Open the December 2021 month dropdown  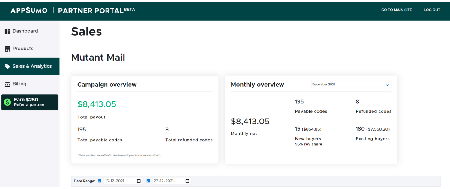pyautogui.click(x=351, y=85)
